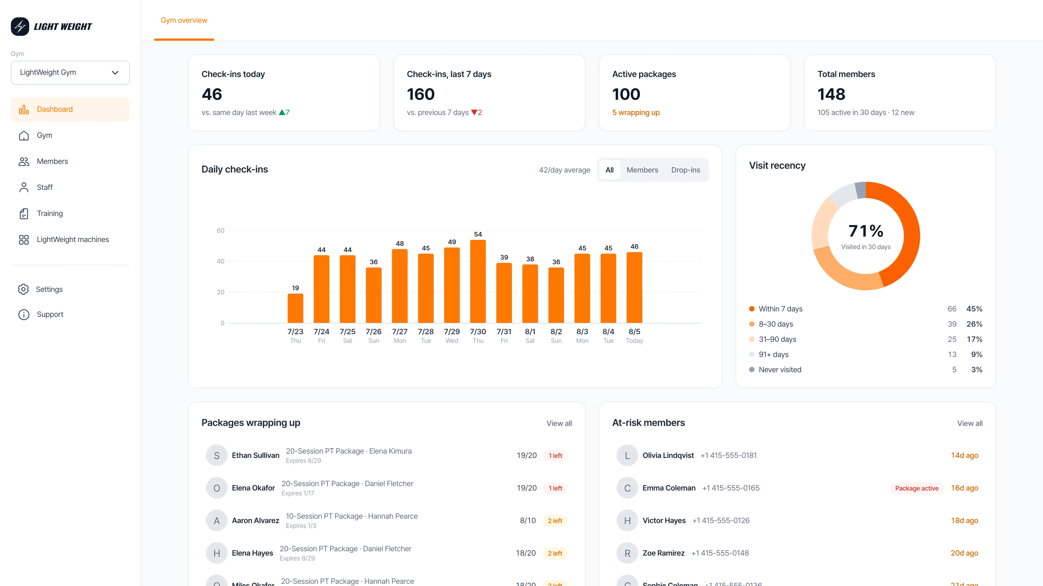Click the 7/30 bar showing 54 check-ins
This screenshot has height=586, width=1043.
pyautogui.click(x=478, y=281)
